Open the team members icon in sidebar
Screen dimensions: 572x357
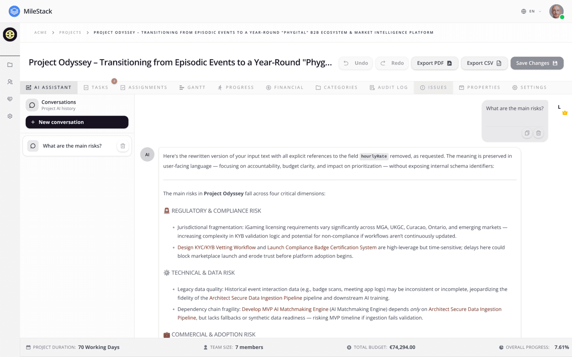click(10, 82)
